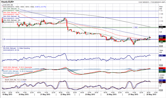The width and height of the screenshot is (166, 98).
Task: Click the RSI Wilder Smoothing indicator label
Action: tap(17, 48)
